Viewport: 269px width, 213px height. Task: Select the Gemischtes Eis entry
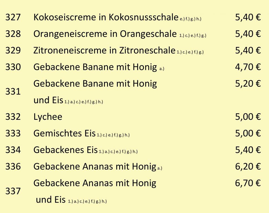click(64, 133)
